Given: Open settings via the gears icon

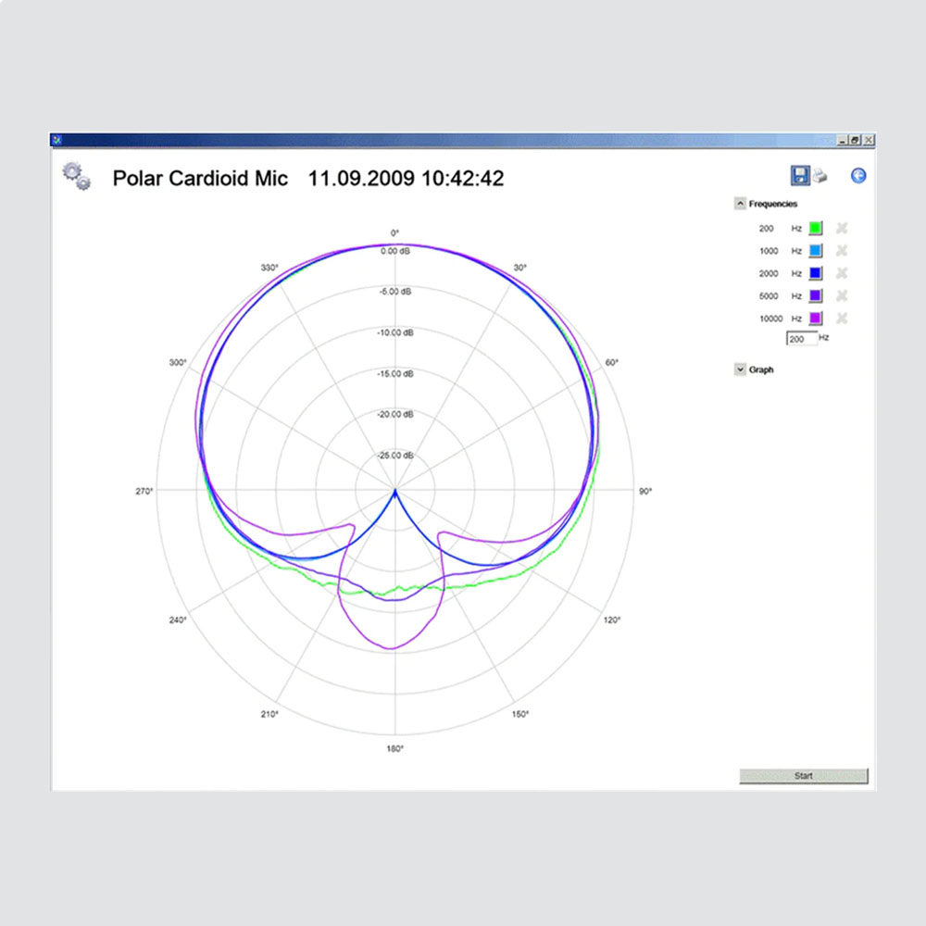Looking at the screenshot, I should coord(76,175).
